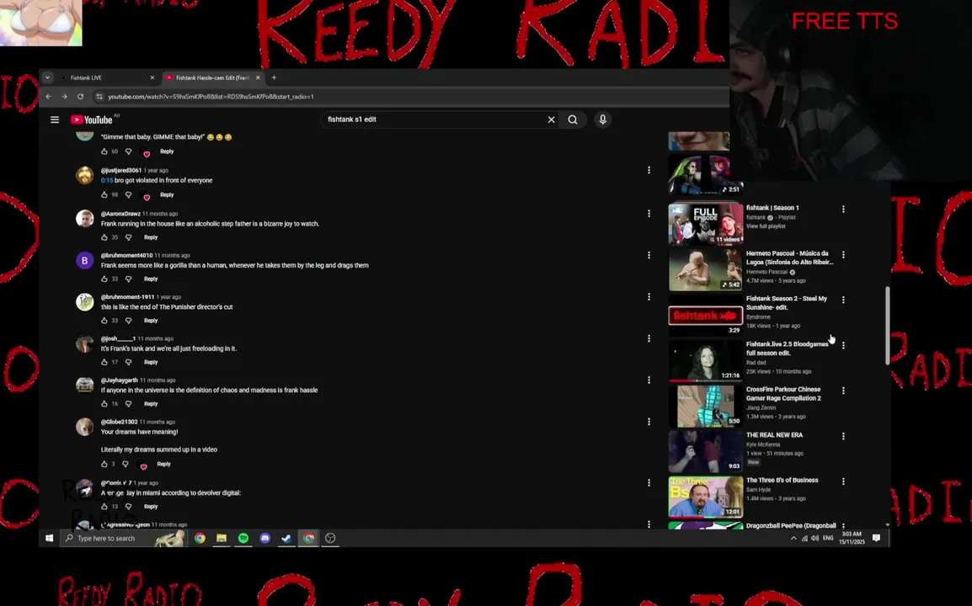
Task: Like the @AaronxDrawz comment
Action: coord(104,237)
